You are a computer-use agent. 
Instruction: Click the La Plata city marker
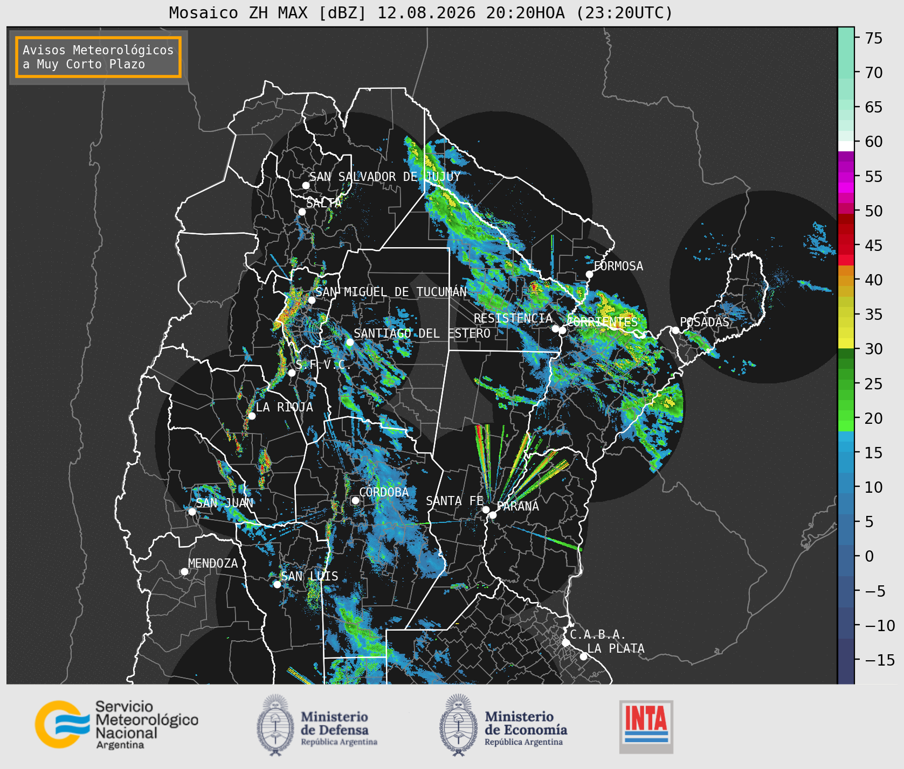coord(583,656)
